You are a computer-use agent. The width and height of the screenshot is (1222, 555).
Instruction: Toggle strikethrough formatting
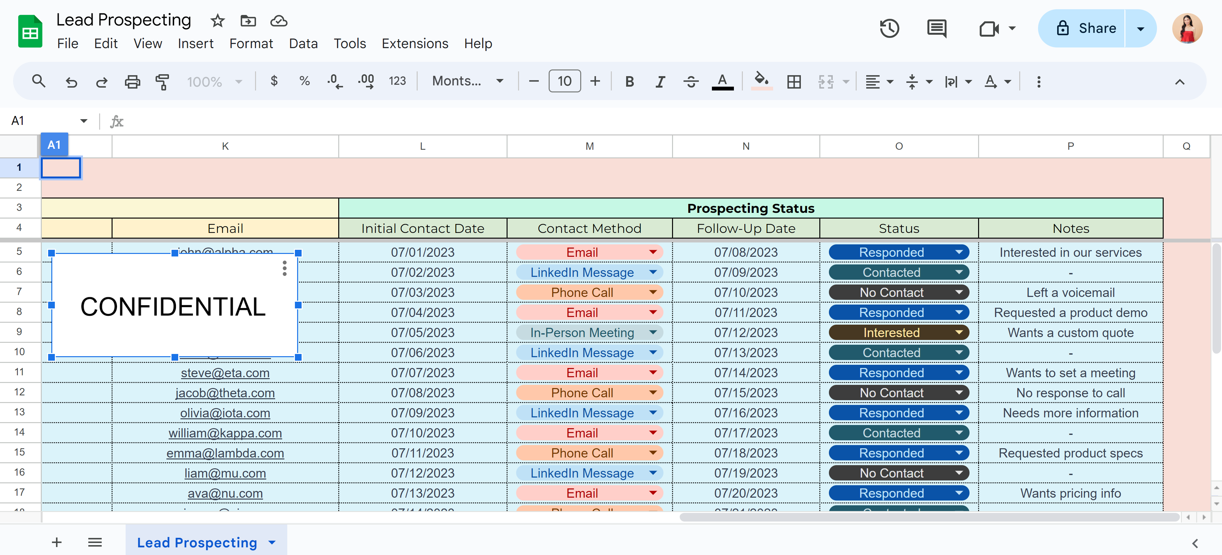pos(691,82)
